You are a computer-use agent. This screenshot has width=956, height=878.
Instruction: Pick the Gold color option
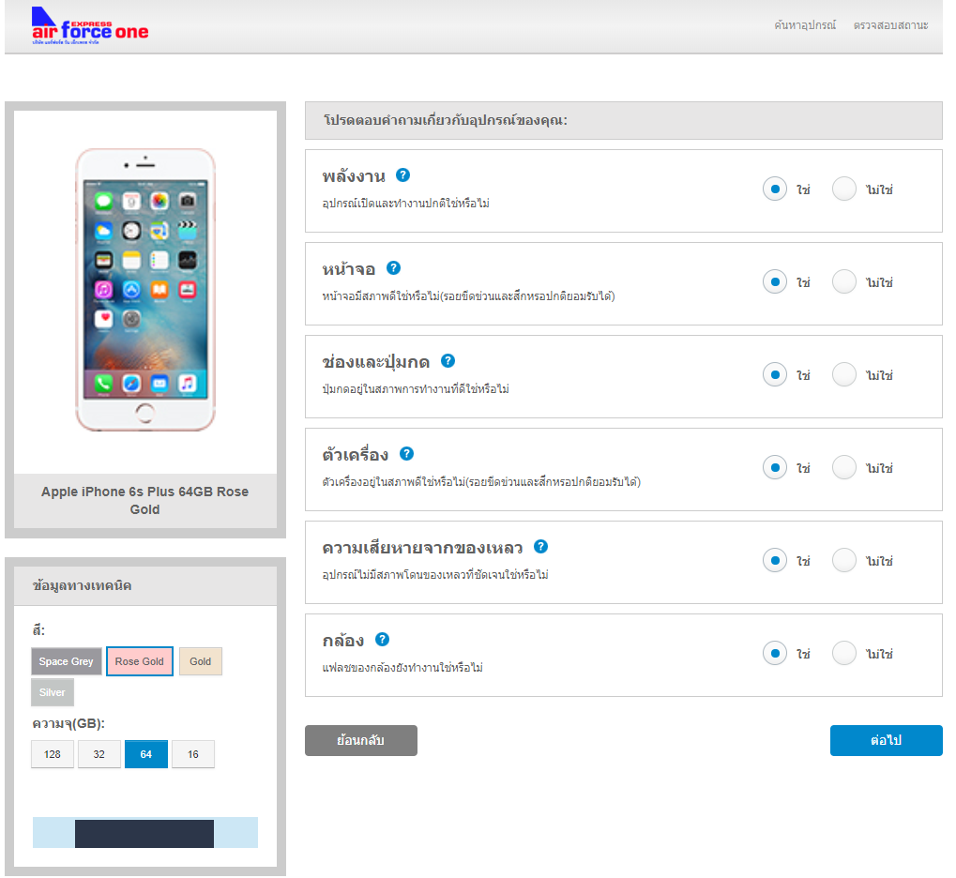(201, 661)
